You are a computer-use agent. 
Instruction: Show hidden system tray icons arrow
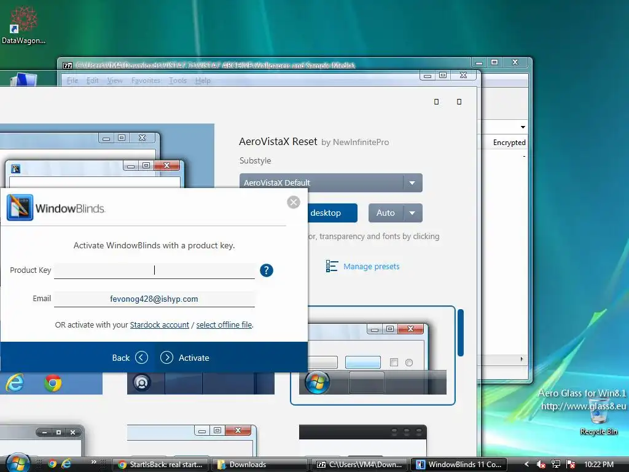click(526, 465)
